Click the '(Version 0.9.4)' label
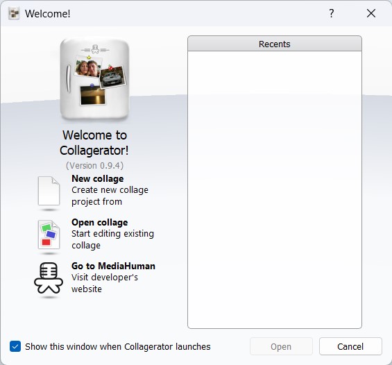 tap(95, 166)
